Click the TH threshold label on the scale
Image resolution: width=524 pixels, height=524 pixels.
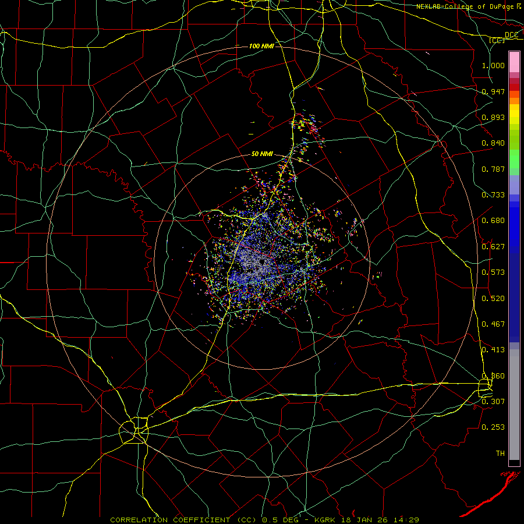[x=500, y=454]
